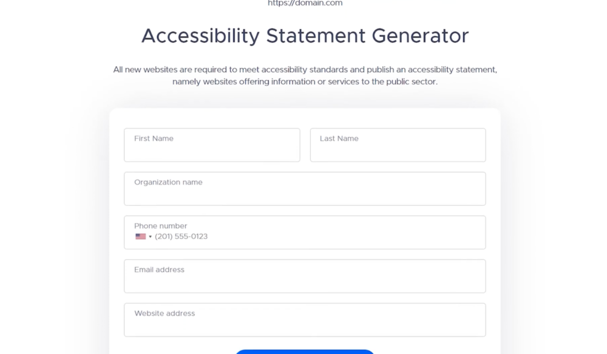The height and width of the screenshot is (354, 607).
Task: Click the https://domain.com link
Action: (305, 3)
